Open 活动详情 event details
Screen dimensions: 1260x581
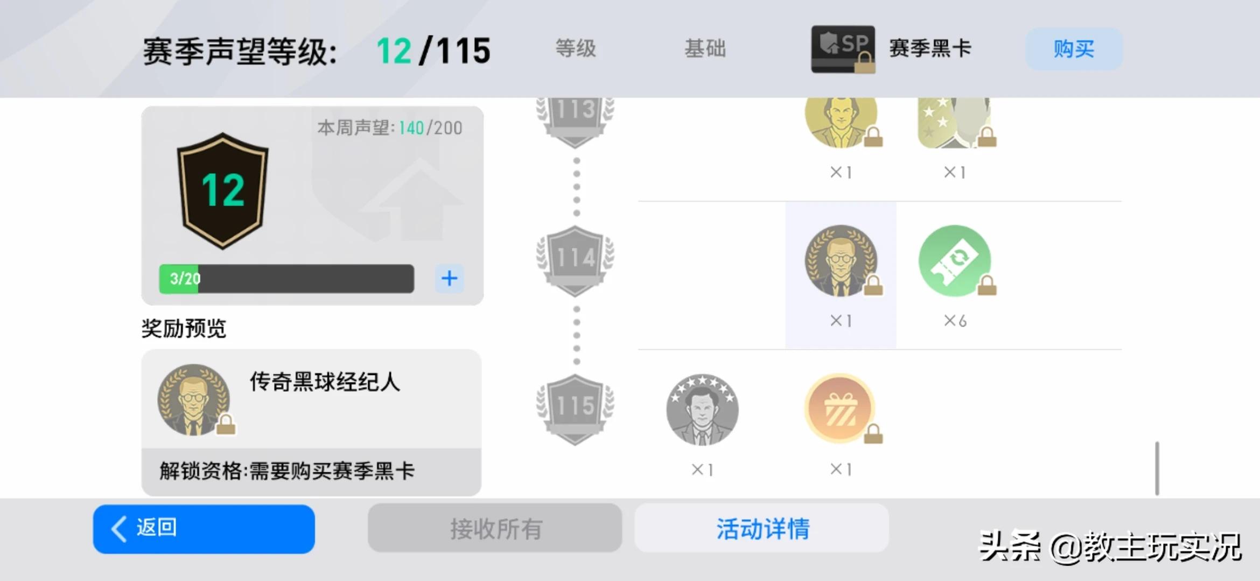pos(762,528)
